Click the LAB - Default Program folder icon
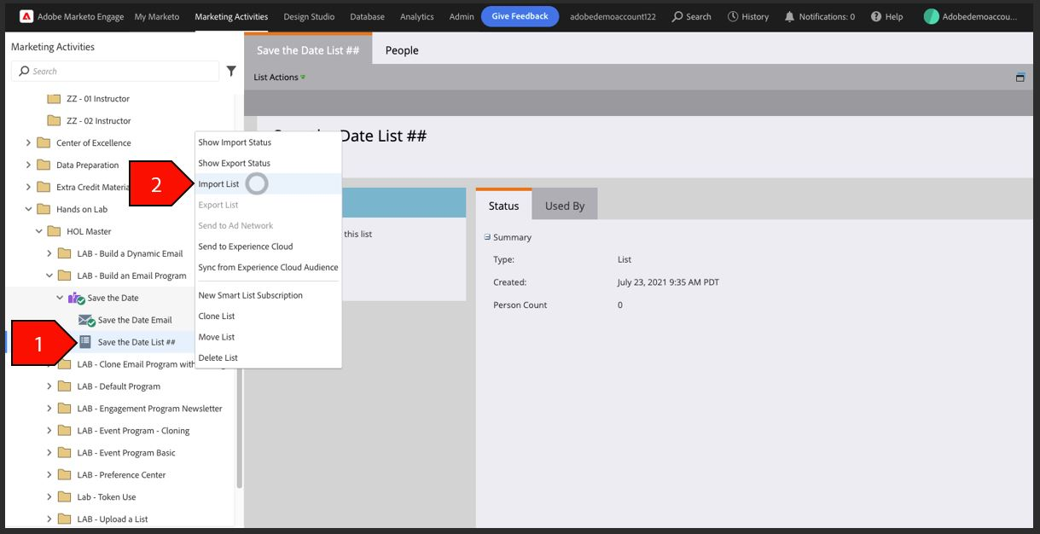 click(x=64, y=386)
